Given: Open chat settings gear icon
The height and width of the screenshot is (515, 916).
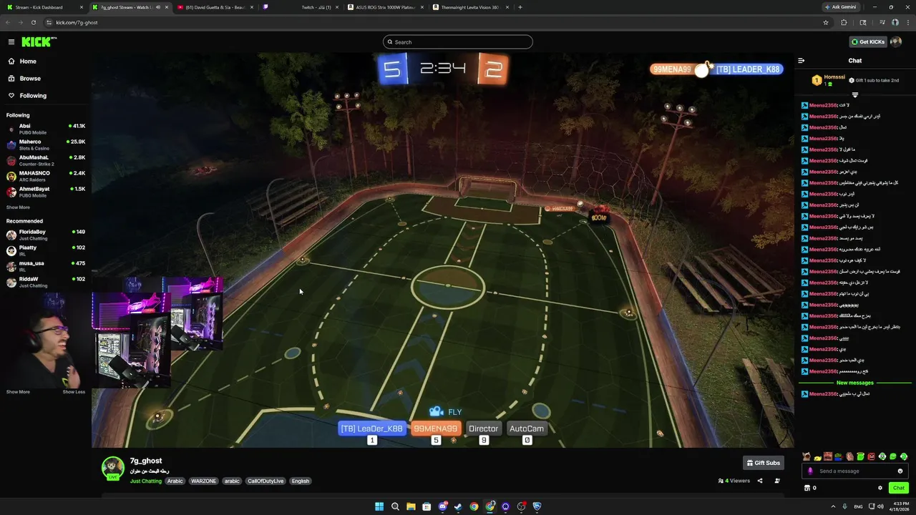Looking at the screenshot, I should coord(880,488).
